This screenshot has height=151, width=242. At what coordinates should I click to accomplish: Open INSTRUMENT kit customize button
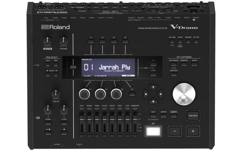coord(174,64)
